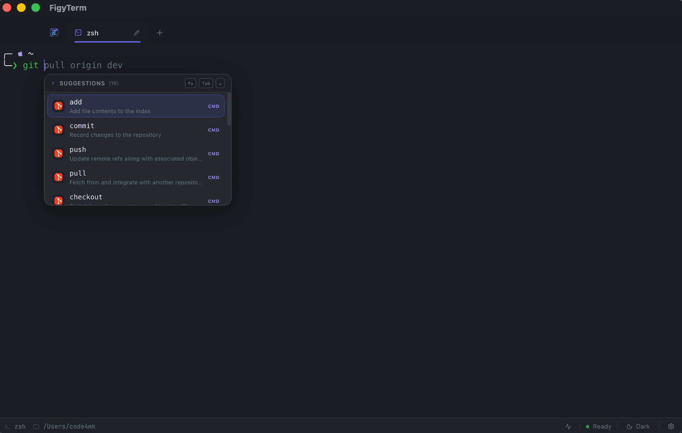Click the pencil icon to rename zsh tab
This screenshot has width=682, height=433.
tap(136, 33)
